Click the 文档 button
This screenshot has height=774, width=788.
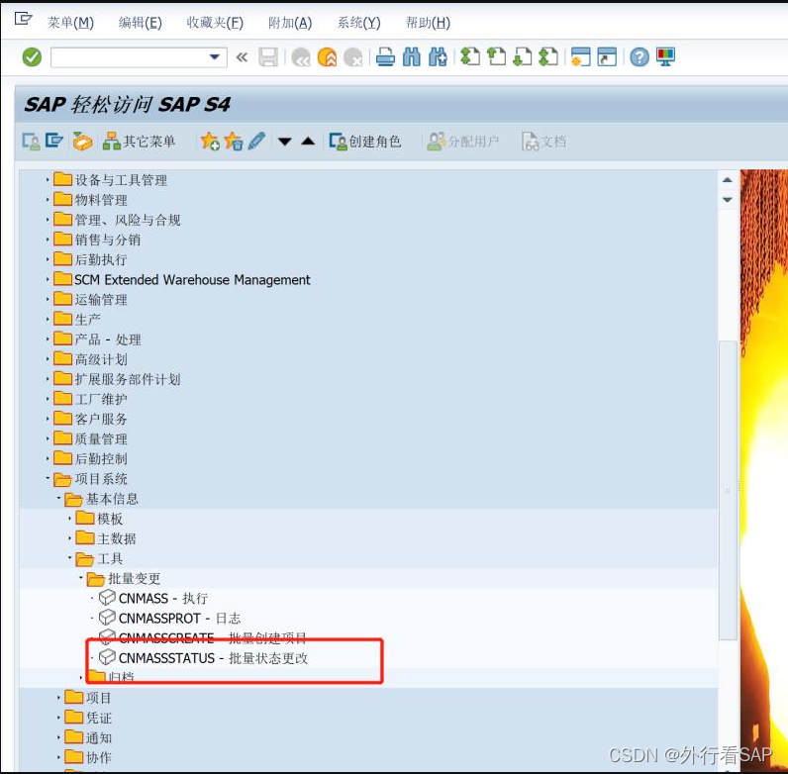click(x=544, y=142)
